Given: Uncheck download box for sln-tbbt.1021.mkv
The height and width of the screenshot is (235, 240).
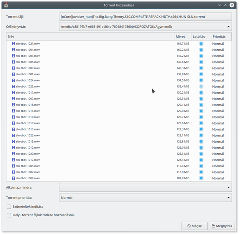Looking at the screenshot, I should (201, 44).
